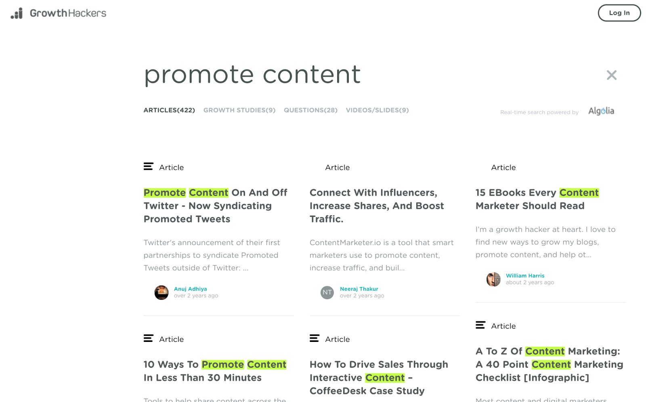Click the article icon above Promote Content On And Off Twitter
Viewport: 646px width, 402px height.
pos(149,167)
